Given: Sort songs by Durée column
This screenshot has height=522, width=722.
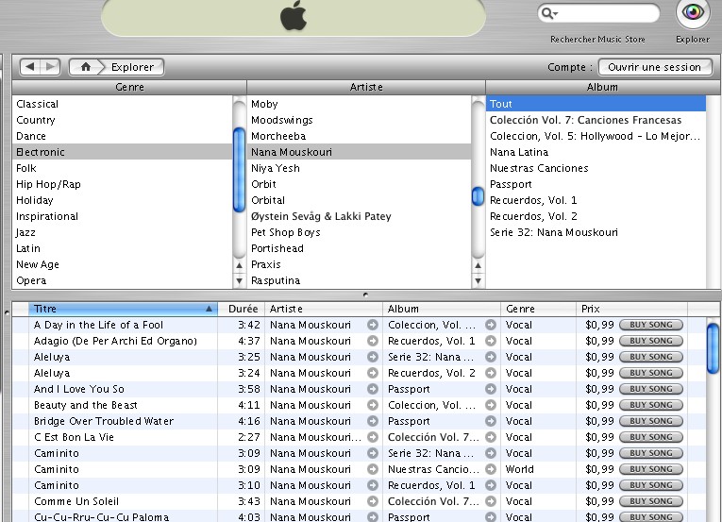Looking at the screenshot, I should point(242,309).
